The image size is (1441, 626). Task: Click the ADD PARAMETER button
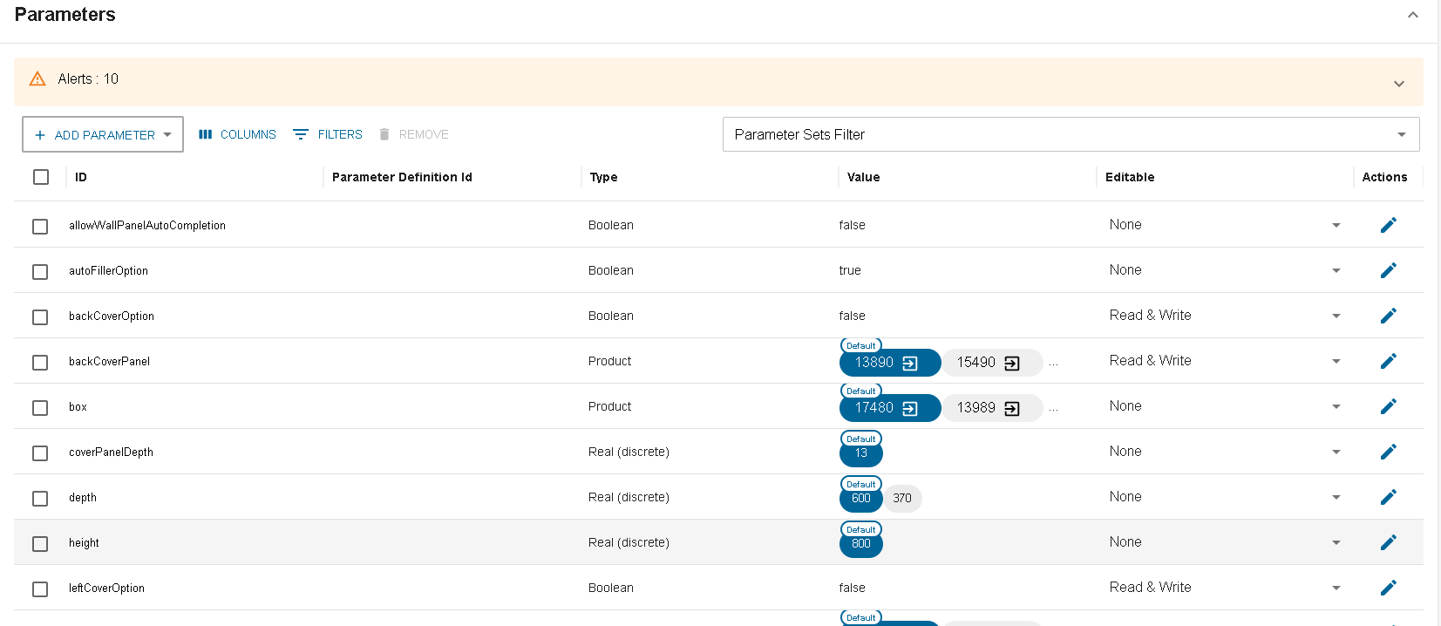pyautogui.click(x=102, y=134)
